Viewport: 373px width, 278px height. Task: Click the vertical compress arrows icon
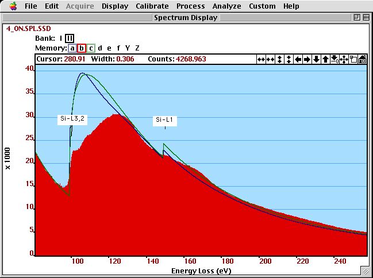289,59
